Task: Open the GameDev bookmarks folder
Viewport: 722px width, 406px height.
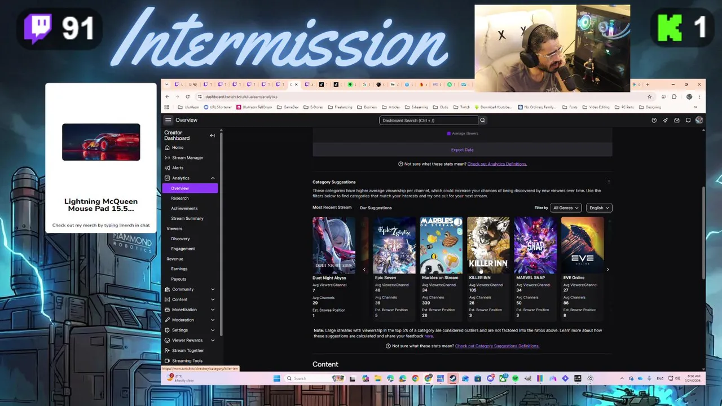Action: (288, 107)
